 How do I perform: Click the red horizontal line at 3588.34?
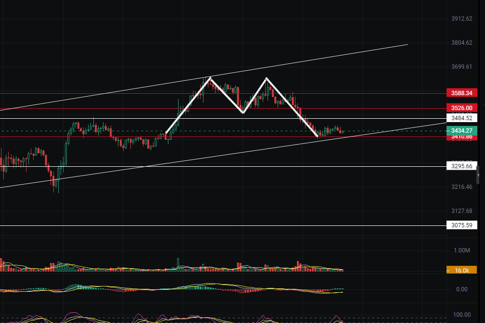120,93
